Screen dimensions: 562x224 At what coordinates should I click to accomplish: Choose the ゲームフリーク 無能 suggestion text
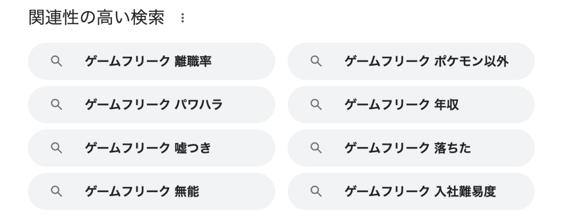pyautogui.click(x=142, y=191)
